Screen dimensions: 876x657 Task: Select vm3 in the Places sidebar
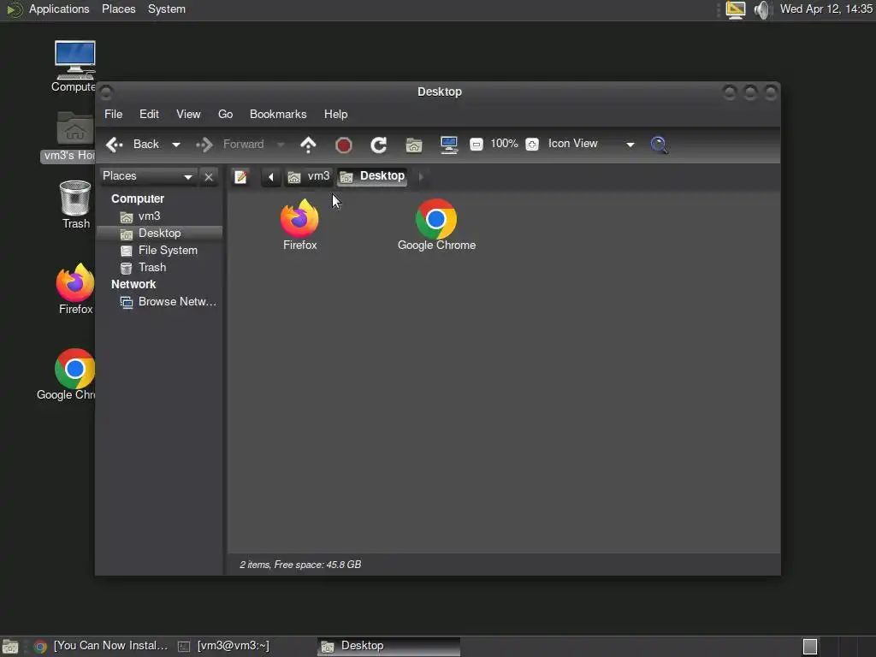click(x=149, y=216)
